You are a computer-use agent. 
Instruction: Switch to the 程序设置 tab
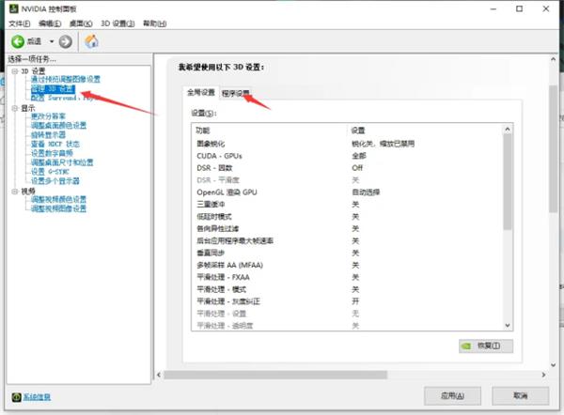pos(235,93)
